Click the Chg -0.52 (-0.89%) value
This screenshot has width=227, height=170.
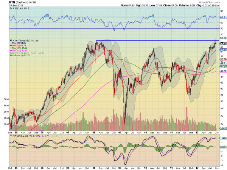click(x=207, y=5)
